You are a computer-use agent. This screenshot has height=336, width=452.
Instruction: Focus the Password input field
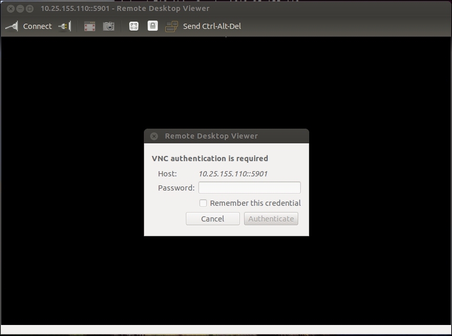(x=249, y=187)
